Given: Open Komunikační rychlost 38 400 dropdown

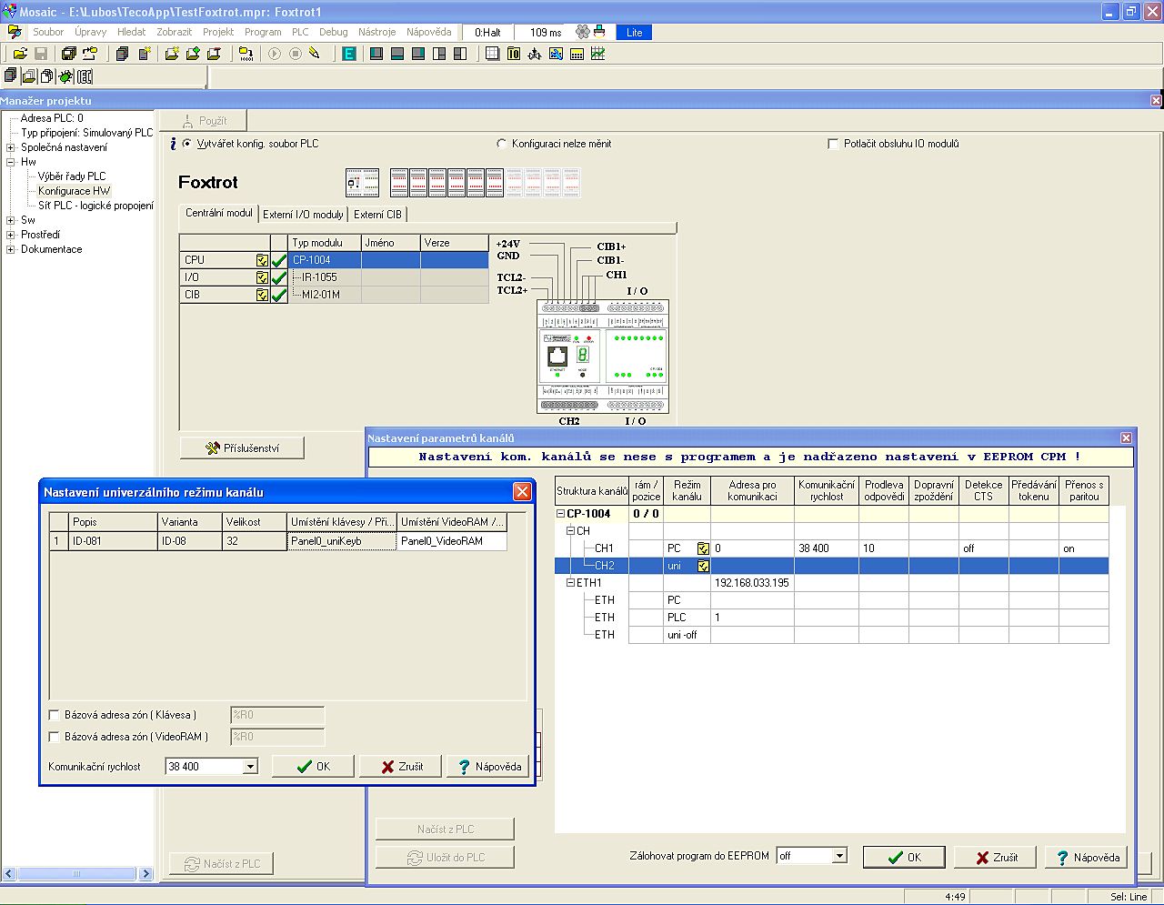Looking at the screenshot, I should point(250,767).
